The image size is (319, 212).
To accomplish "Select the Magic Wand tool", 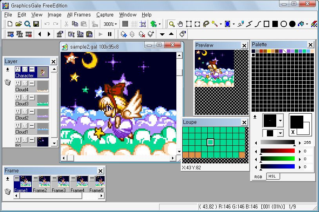I will 215,24.
